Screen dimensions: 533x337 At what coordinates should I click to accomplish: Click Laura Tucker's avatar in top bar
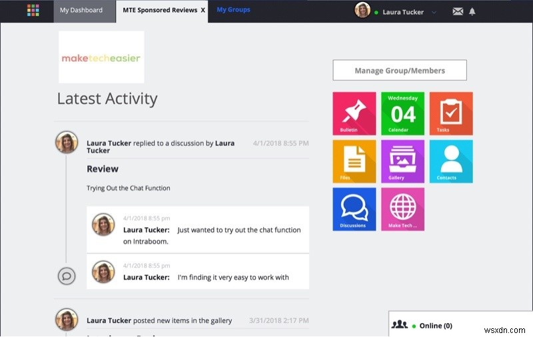pos(362,10)
